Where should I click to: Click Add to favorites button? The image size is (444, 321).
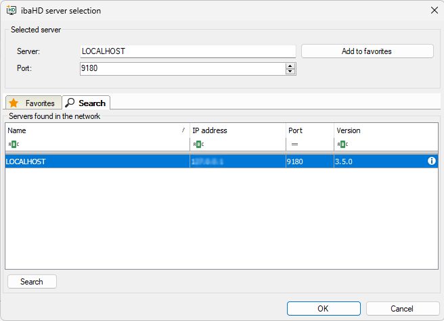tap(367, 51)
